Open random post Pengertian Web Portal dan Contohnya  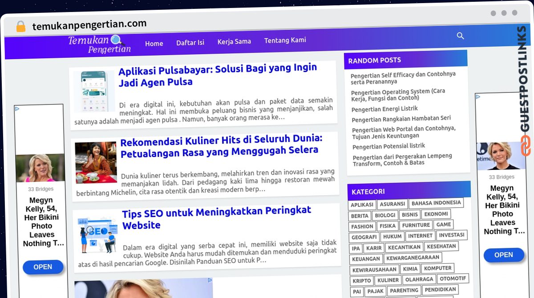pyautogui.click(x=404, y=132)
